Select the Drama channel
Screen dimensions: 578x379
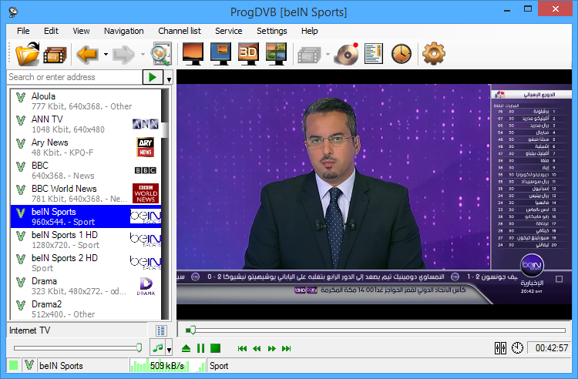pyautogui.click(x=86, y=286)
